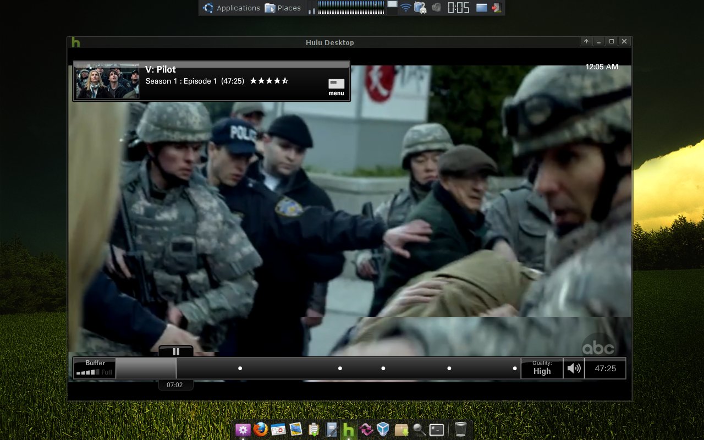Jump to the last ad break marker
The height and width of the screenshot is (440, 704).
coord(515,369)
